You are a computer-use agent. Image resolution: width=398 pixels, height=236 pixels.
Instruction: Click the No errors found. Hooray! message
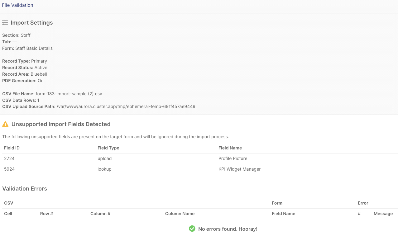pyautogui.click(x=228, y=229)
